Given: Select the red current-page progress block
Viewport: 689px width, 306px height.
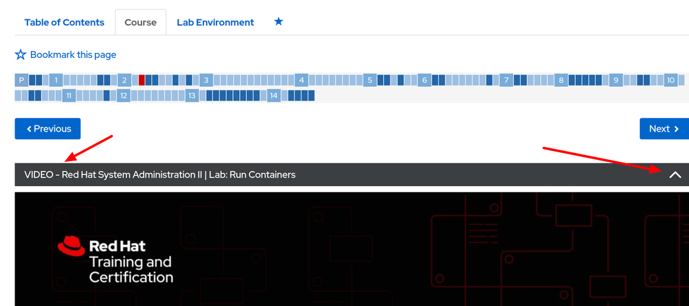Looking at the screenshot, I should pos(141,80).
